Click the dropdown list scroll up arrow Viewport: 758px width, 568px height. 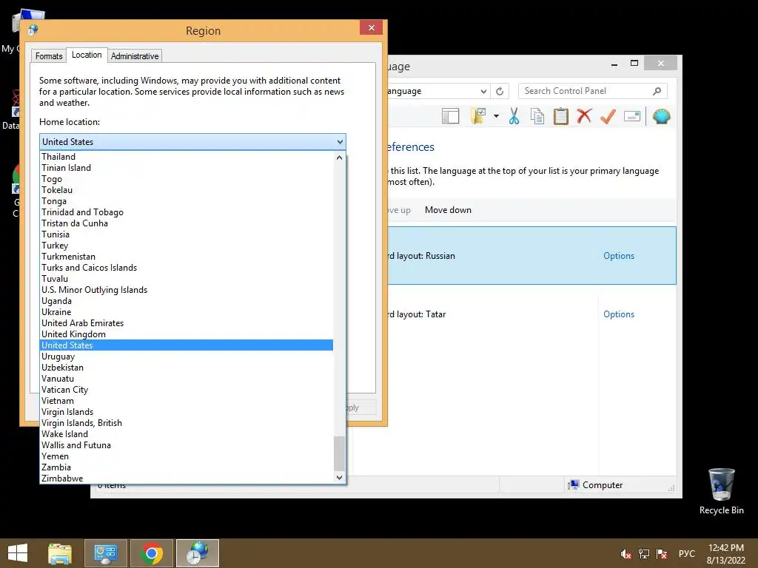[339, 158]
